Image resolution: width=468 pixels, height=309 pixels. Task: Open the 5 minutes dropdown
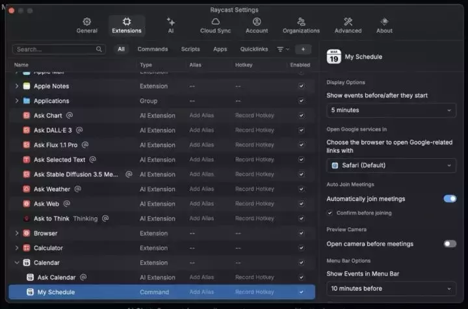pyautogui.click(x=391, y=111)
